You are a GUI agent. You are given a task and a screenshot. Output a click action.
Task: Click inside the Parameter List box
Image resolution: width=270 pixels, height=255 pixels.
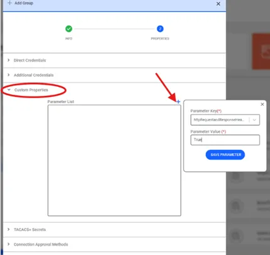[114, 161]
